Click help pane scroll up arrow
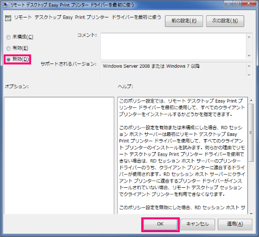 tap(251, 101)
